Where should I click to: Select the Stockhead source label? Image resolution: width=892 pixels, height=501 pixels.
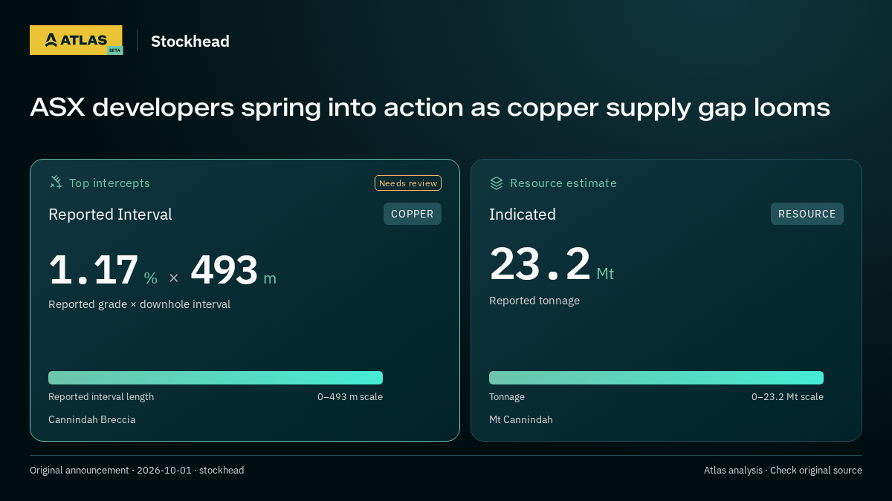coord(190,42)
